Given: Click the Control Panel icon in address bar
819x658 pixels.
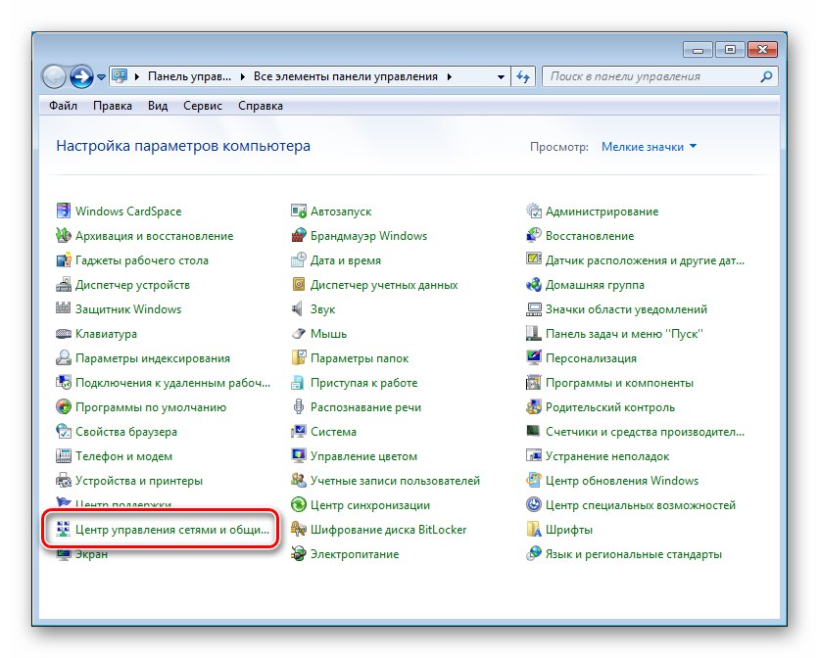Looking at the screenshot, I should [x=120, y=76].
